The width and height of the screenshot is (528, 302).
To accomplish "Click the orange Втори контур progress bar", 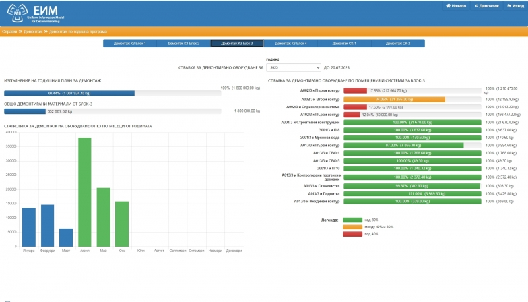I will click(x=394, y=99).
